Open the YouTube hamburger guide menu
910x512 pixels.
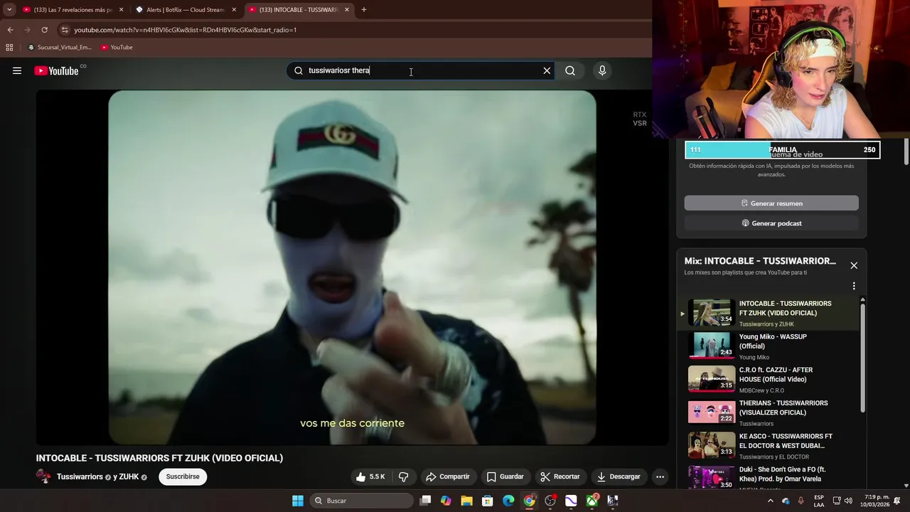[x=17, y=70]
